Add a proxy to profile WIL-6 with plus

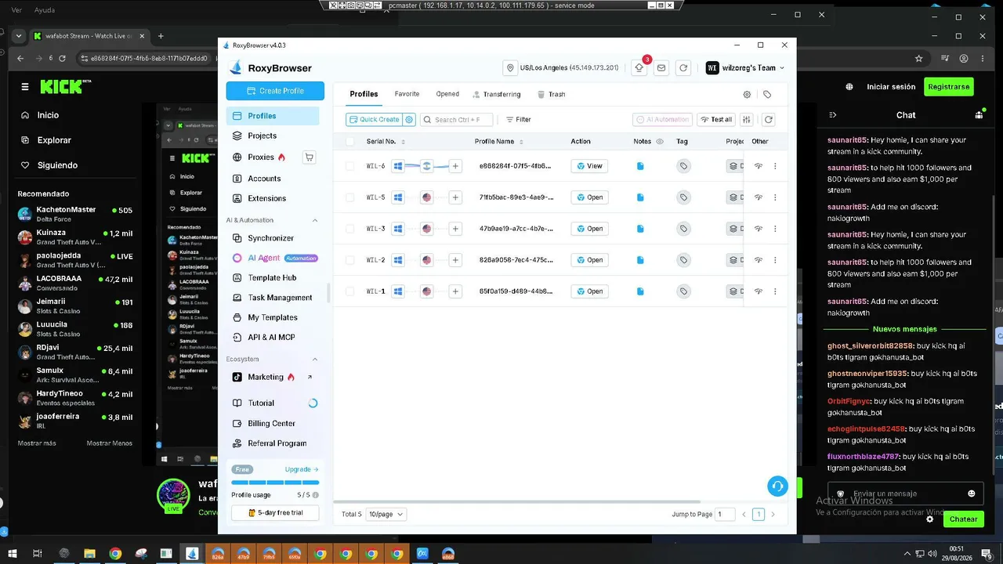(455, 166)
